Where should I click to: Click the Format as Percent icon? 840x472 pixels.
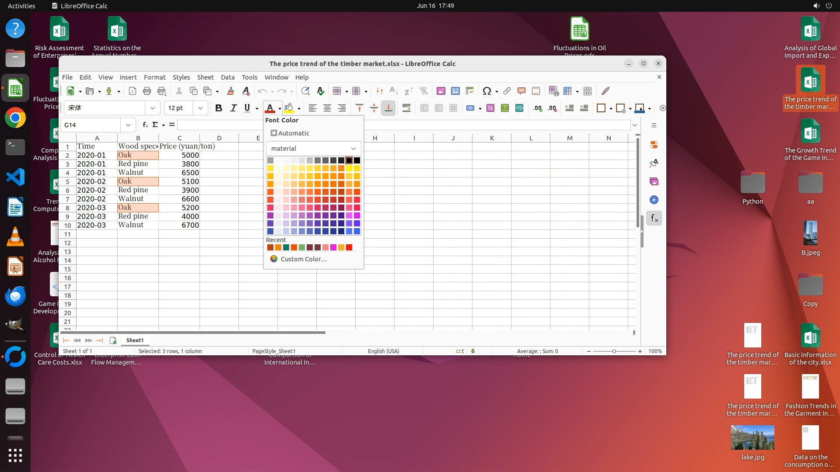click(x=490, y=108)
